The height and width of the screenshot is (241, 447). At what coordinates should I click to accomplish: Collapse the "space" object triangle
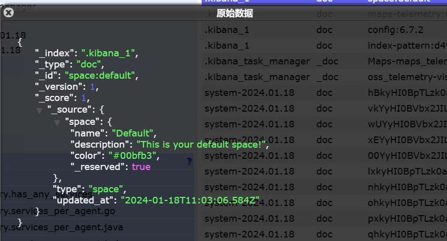point(57,123)
